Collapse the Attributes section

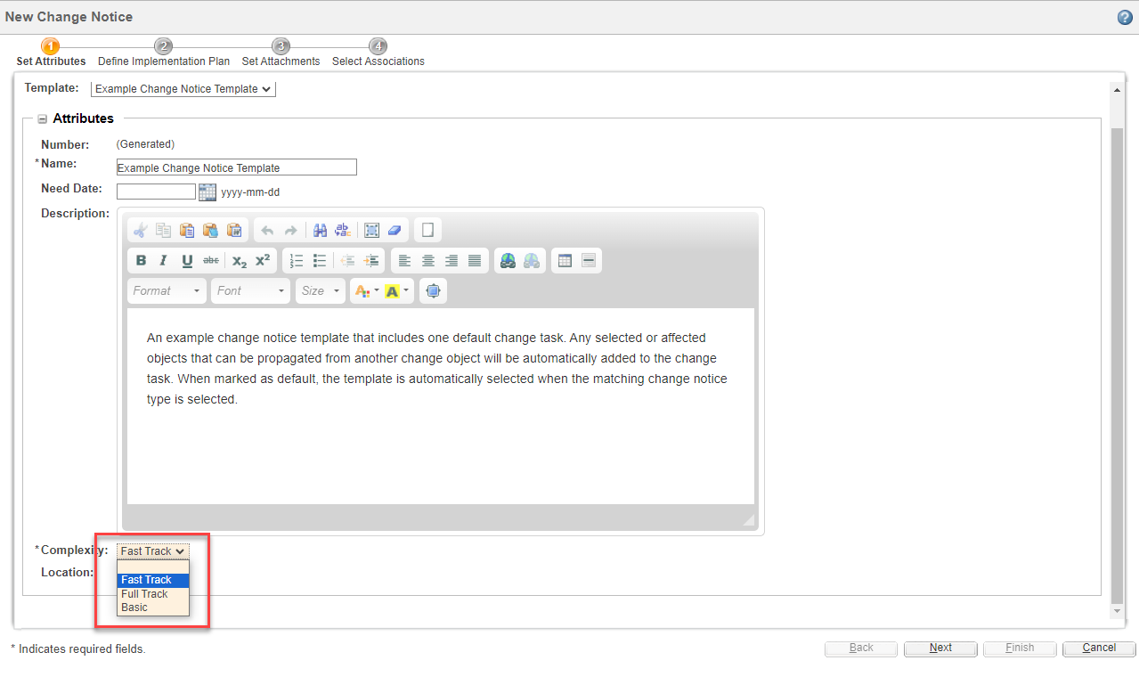[x=42, y=118]
